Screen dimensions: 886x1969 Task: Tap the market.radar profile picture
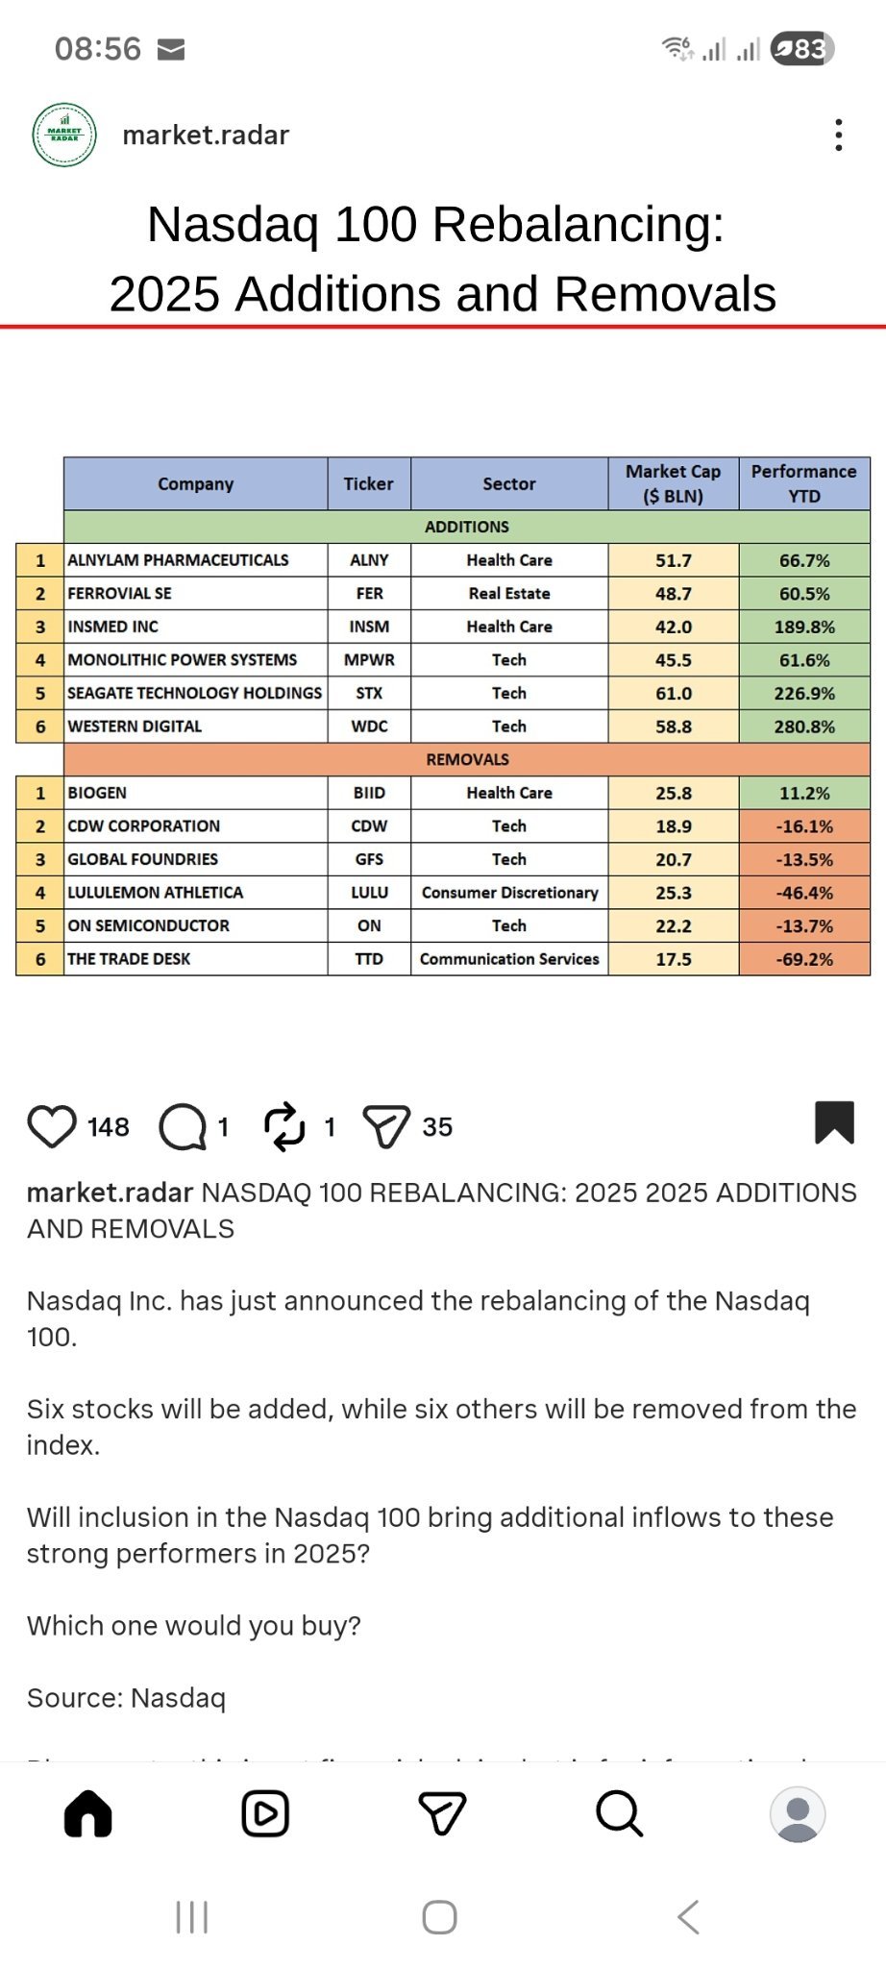[x=64, y=135]
